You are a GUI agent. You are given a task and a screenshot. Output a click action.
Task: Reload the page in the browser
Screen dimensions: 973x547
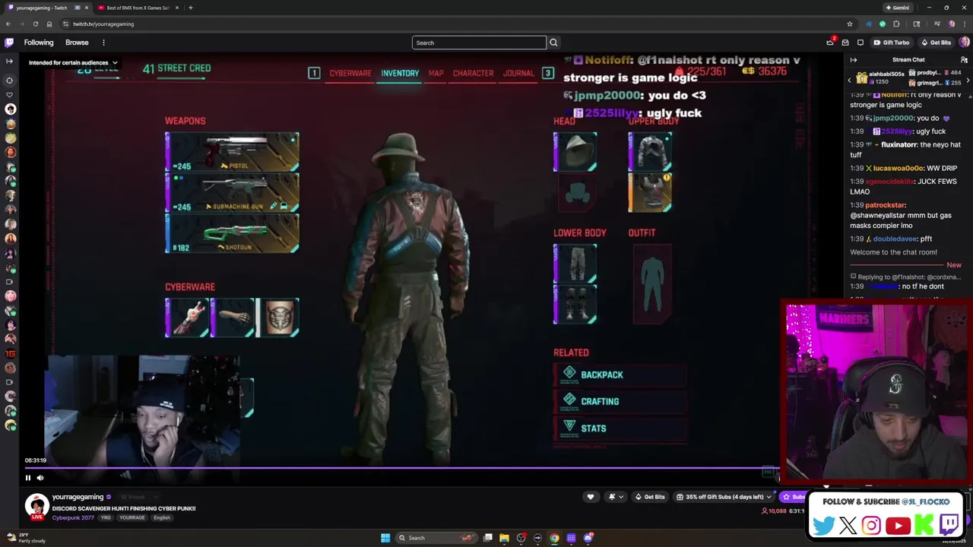pos(36,24)
